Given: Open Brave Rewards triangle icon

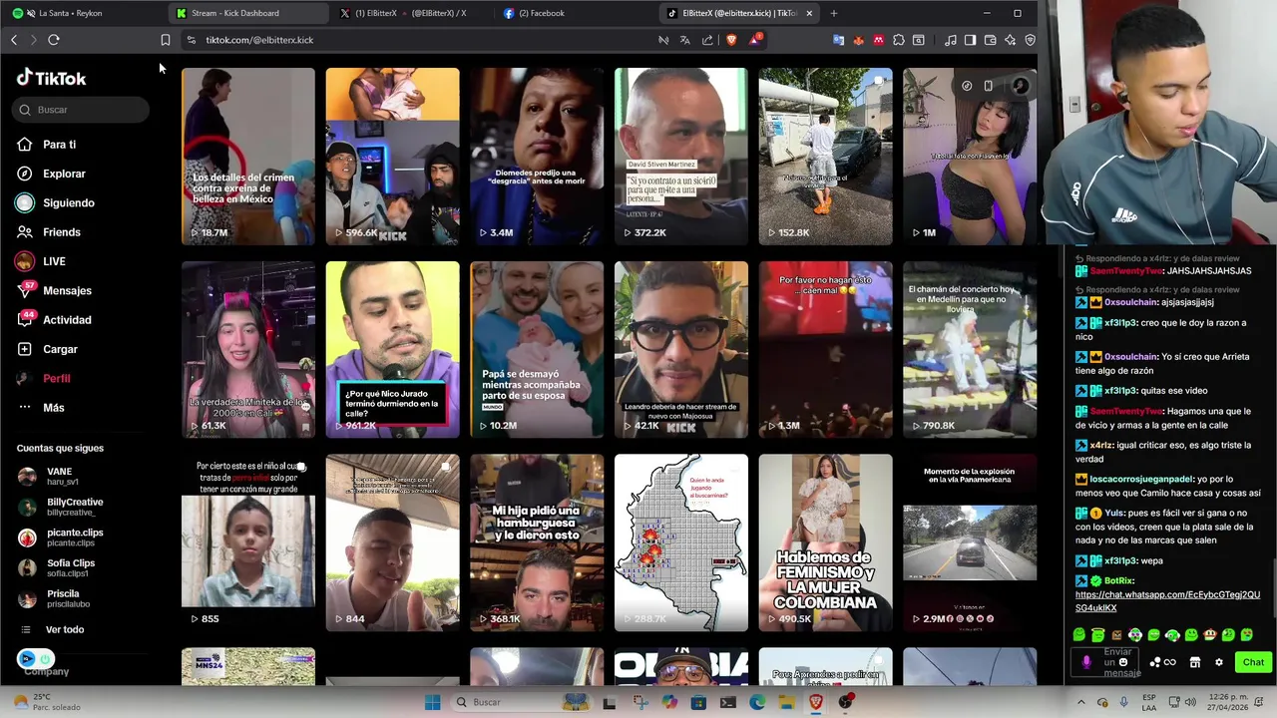Looking at the screenshot, I should point(755,40).
